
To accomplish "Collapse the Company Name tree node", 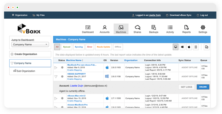I will (12, 63).
